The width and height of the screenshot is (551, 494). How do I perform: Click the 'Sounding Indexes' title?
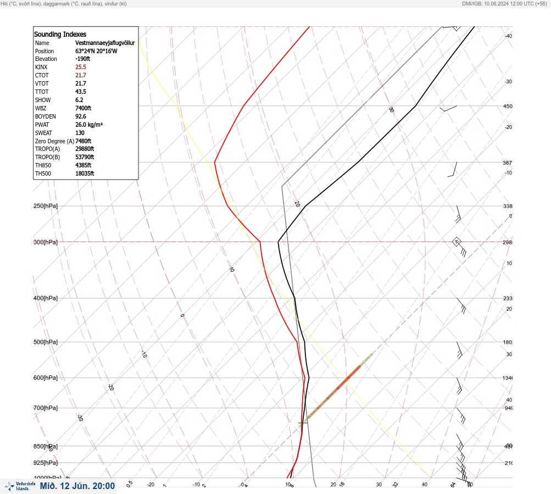pos(60,34)
